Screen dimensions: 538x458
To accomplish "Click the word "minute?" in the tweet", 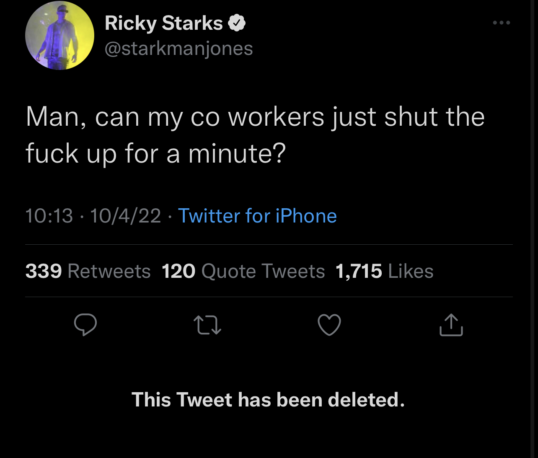I will coord(237,153).
